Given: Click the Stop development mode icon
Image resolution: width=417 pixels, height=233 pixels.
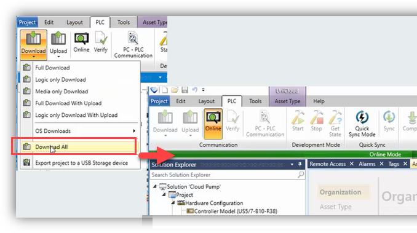Looking at the screenshot, I should [316, 121].
